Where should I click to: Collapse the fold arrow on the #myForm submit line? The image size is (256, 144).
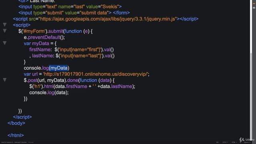pos(4,31)
